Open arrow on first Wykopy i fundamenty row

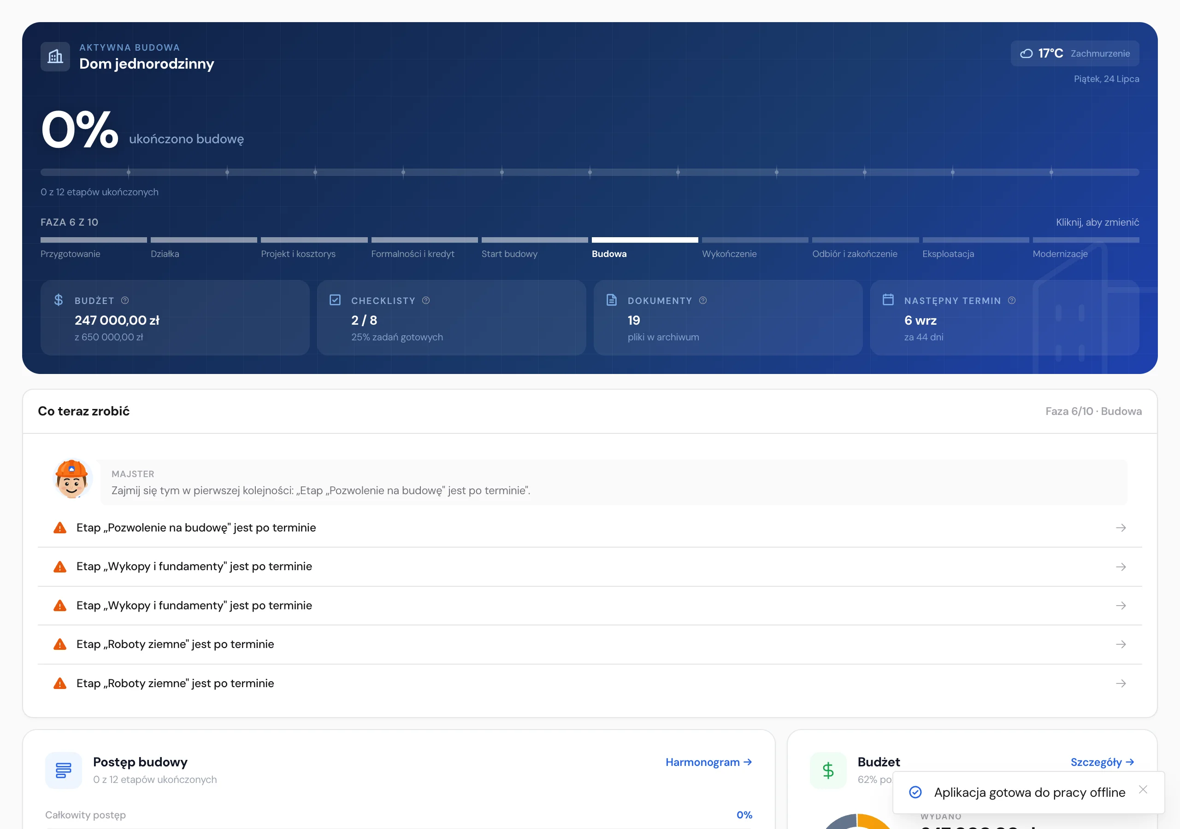1121,567
